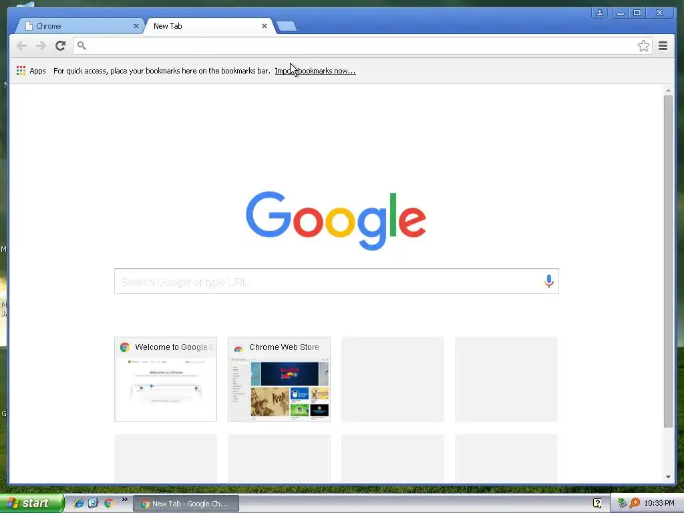
Task: Open a new tab with the tab-strip button
Action: [x=287, y=26]
